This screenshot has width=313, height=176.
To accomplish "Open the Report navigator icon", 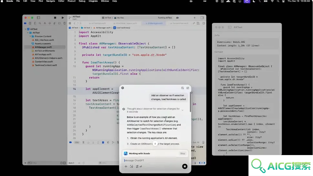I will (65, 23).
